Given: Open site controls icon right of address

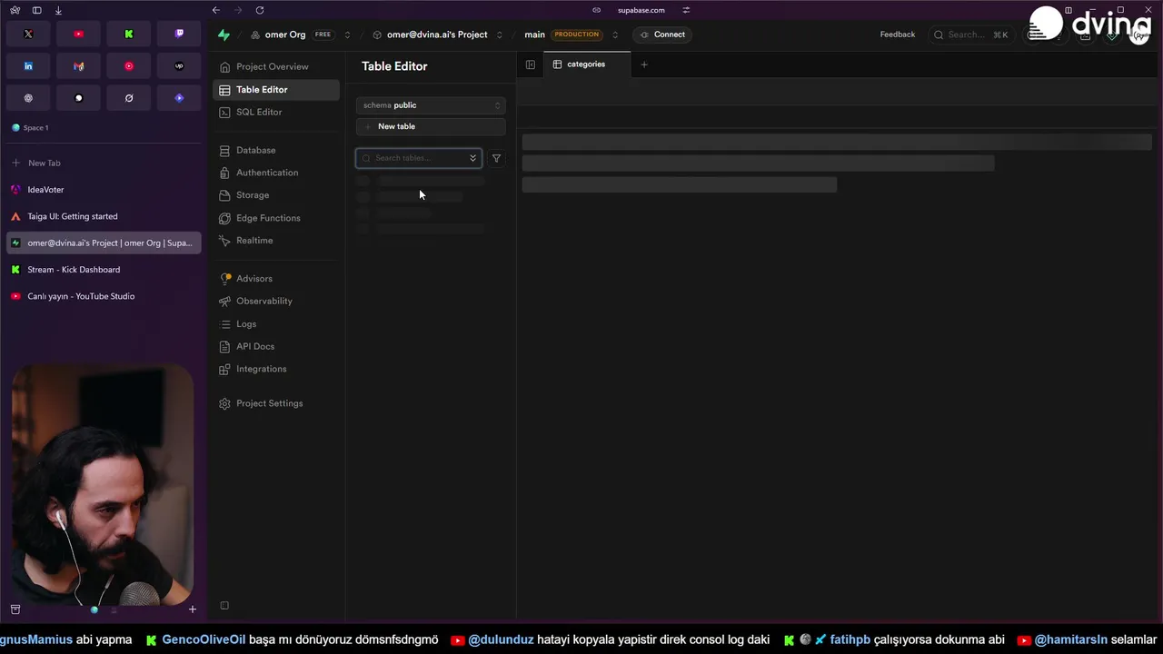Looking at the screenshot, I should pos(686,10).
